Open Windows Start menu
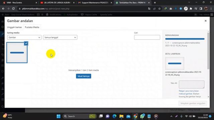This screenshot has width=214, height=120. click(59, 116)
